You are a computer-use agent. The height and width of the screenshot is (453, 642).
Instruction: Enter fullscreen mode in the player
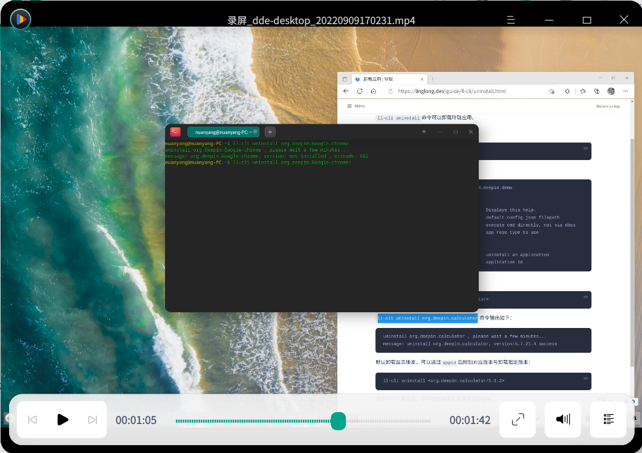click(x=517, y=420)
